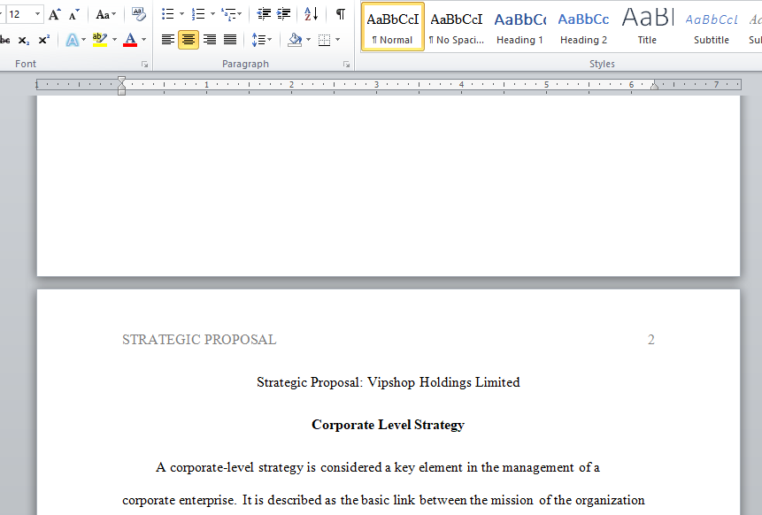Click the Grow Font button
Viewport: 762px width, 515px height.
[x=55, y=14]
